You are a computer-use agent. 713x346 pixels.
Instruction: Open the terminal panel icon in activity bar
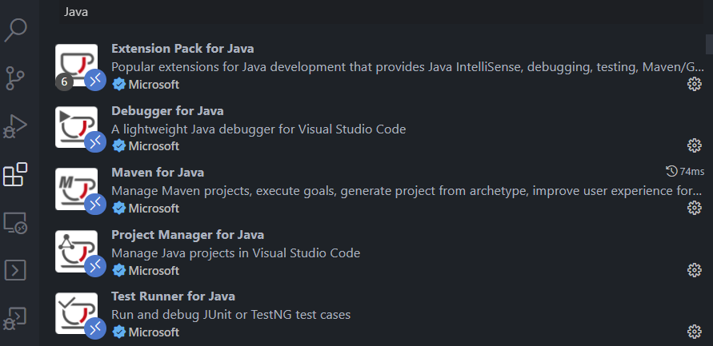tap(16, 271)
